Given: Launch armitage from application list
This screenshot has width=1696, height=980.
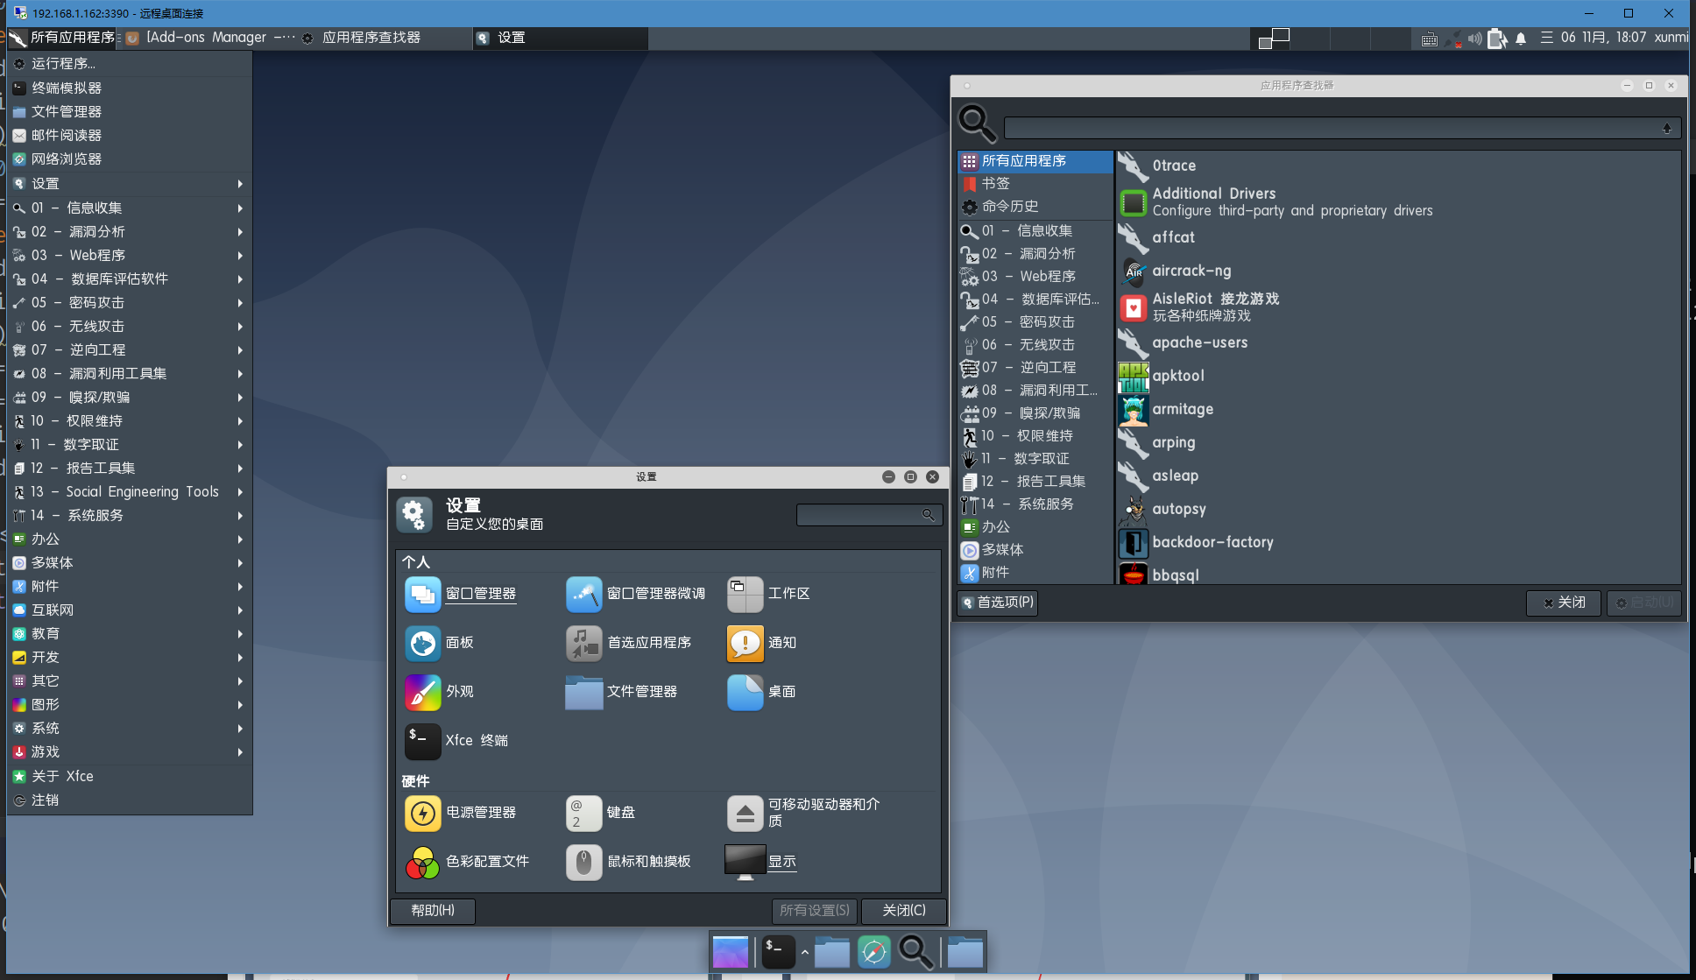Looking at the screenshot, I should pos(1182,410).
